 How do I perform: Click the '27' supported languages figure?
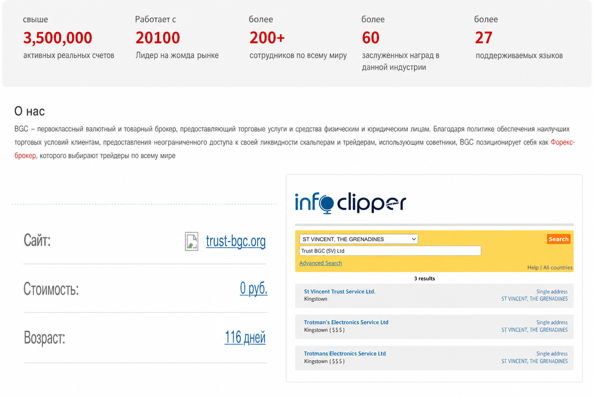tap(483, 38)
